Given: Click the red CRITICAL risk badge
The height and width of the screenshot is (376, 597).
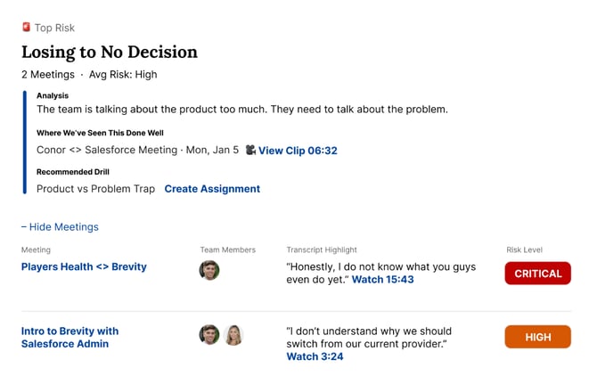Looking at the screenshot, I should (537, 274).
